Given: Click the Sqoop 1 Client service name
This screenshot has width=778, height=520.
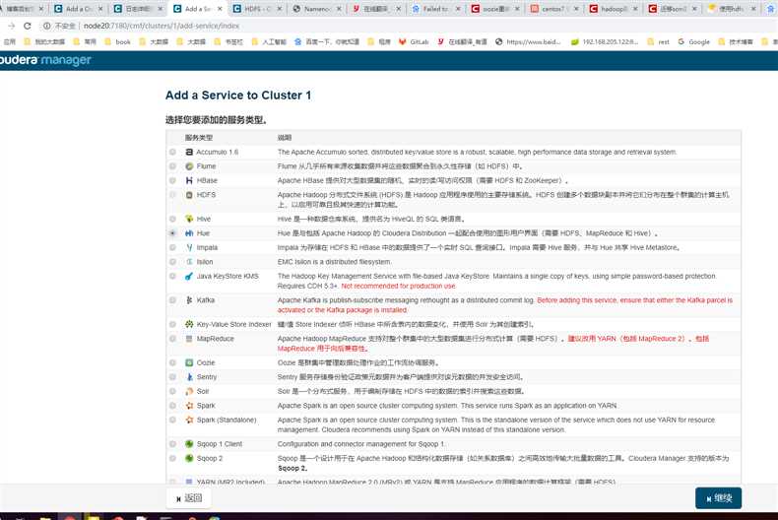Looking at the screenshot, I should pos(220,444).
